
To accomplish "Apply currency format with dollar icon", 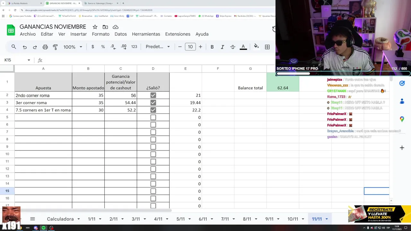I will [x=93, y=47].
